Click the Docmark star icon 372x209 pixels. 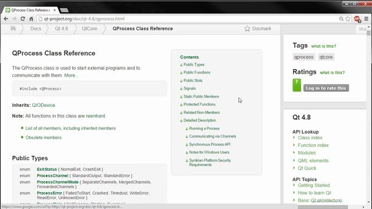tap(247, 28)
